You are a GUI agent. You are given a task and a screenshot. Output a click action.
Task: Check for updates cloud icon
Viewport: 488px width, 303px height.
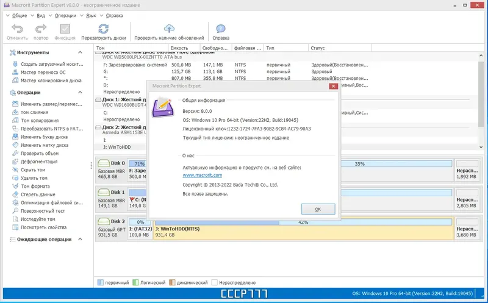coord(169,29)
